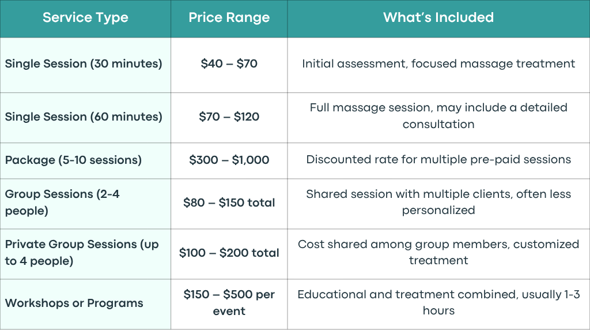Click the Initial assessment, focused massage treatment text
The width and height of the screenshot is (590, 330).
click(438, 63)
